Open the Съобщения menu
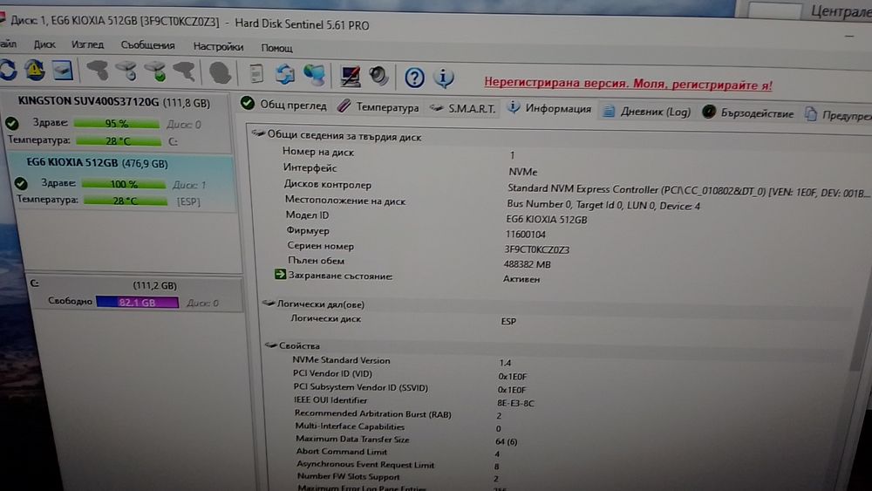Screen dimensions: 872x491 (x=147, y=45)
